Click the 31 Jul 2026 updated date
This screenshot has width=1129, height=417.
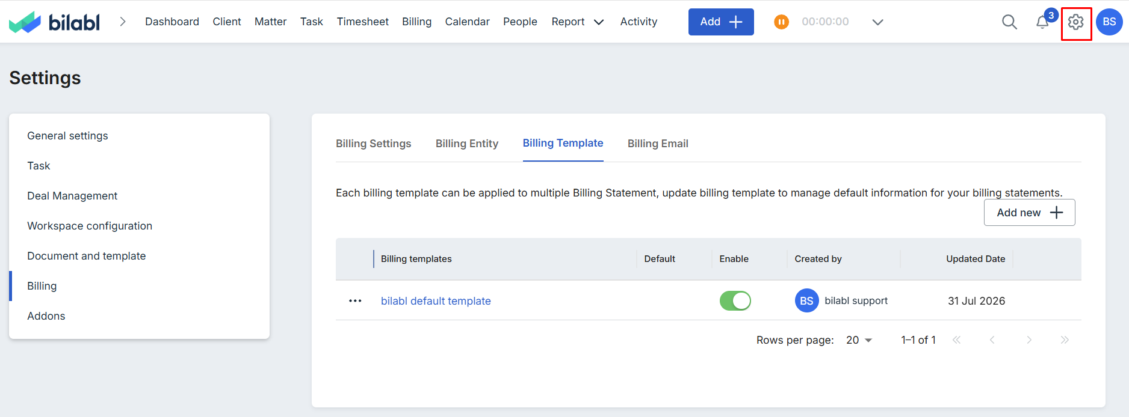pyautogui.click(x=976, y=301)
